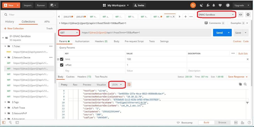
Task: Click the Import button
Action: [x=27, y=5]
